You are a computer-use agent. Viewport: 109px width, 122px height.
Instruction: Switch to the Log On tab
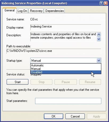[x=22, y=11]
